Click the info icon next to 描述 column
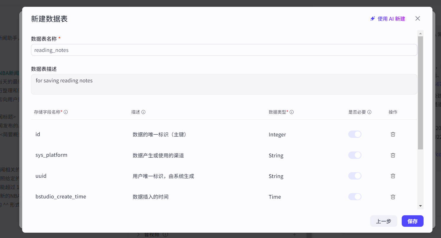This screenshot has height=238, width=441. coord(144,112)
